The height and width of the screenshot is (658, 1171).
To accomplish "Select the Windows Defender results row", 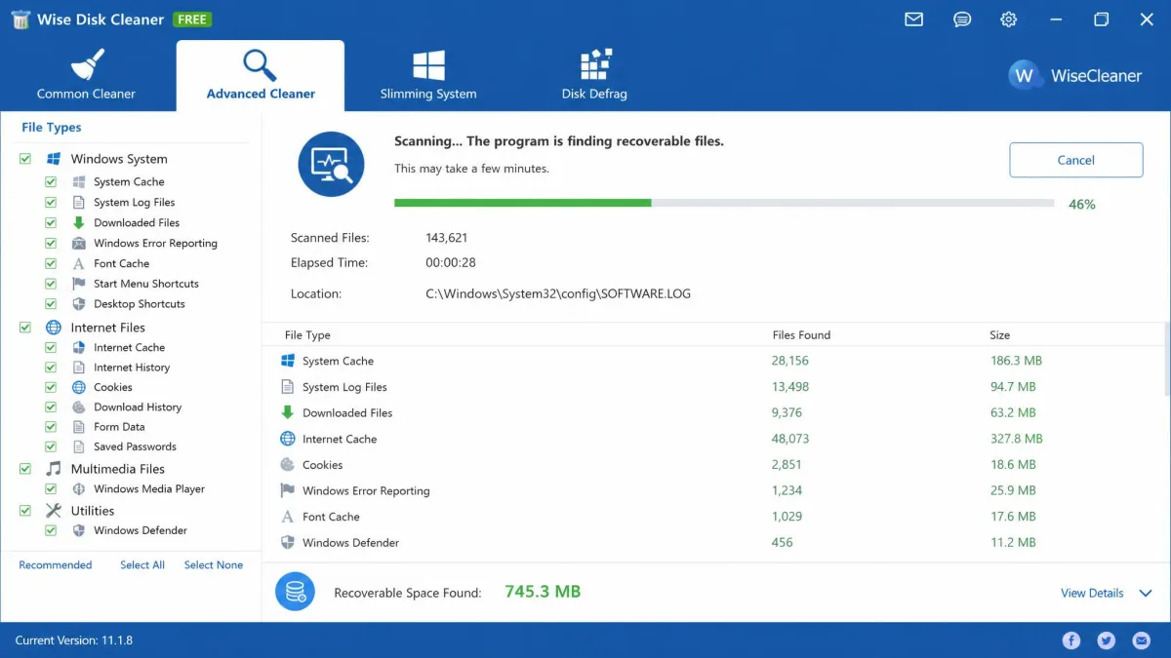I will pyautogui.click(x=714, y=543).
